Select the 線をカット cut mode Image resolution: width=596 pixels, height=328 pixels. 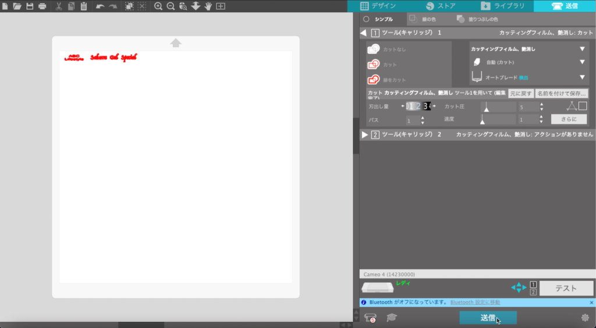(374, 80)
